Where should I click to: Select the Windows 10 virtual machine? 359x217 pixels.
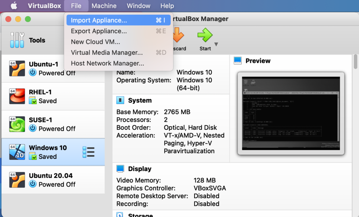click(53, 152)
